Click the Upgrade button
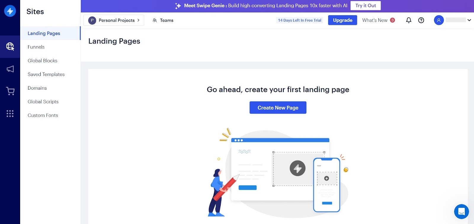This screenshot has width=474, height=224. [342, 20]
